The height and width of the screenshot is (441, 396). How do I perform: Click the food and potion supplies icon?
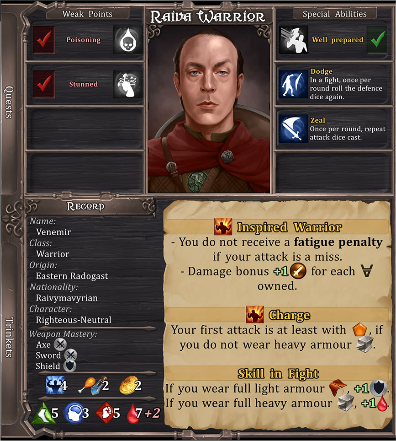click(93, 385)
